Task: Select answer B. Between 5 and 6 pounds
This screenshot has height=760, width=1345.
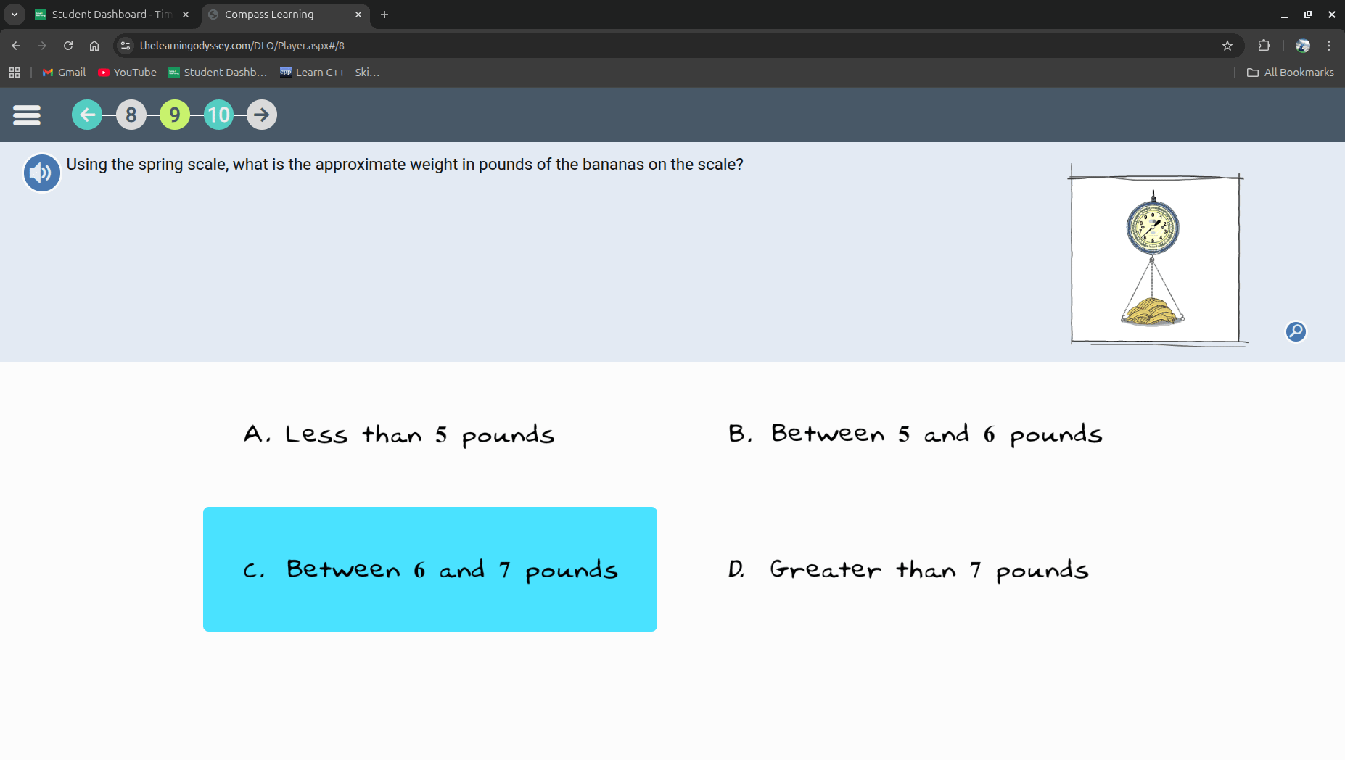Action: coord(915,434)
